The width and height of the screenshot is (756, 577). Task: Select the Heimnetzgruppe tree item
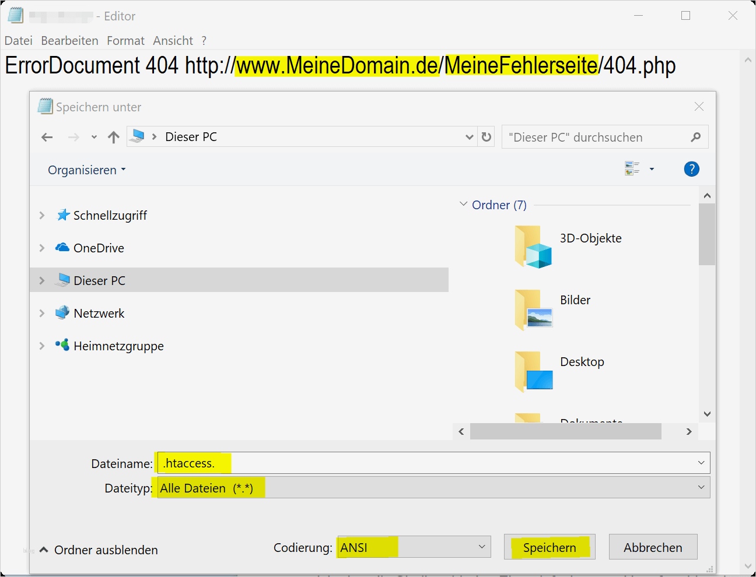pos(118,346)
